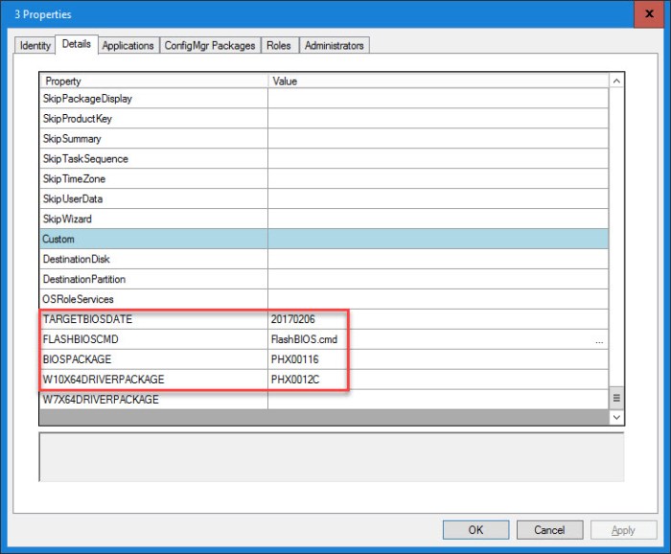Image resolution: width=671 pixels, height=554 pixels.
Task: Edit the TARGETBIOSDATE value field
Action: click(x=436, y=319)
